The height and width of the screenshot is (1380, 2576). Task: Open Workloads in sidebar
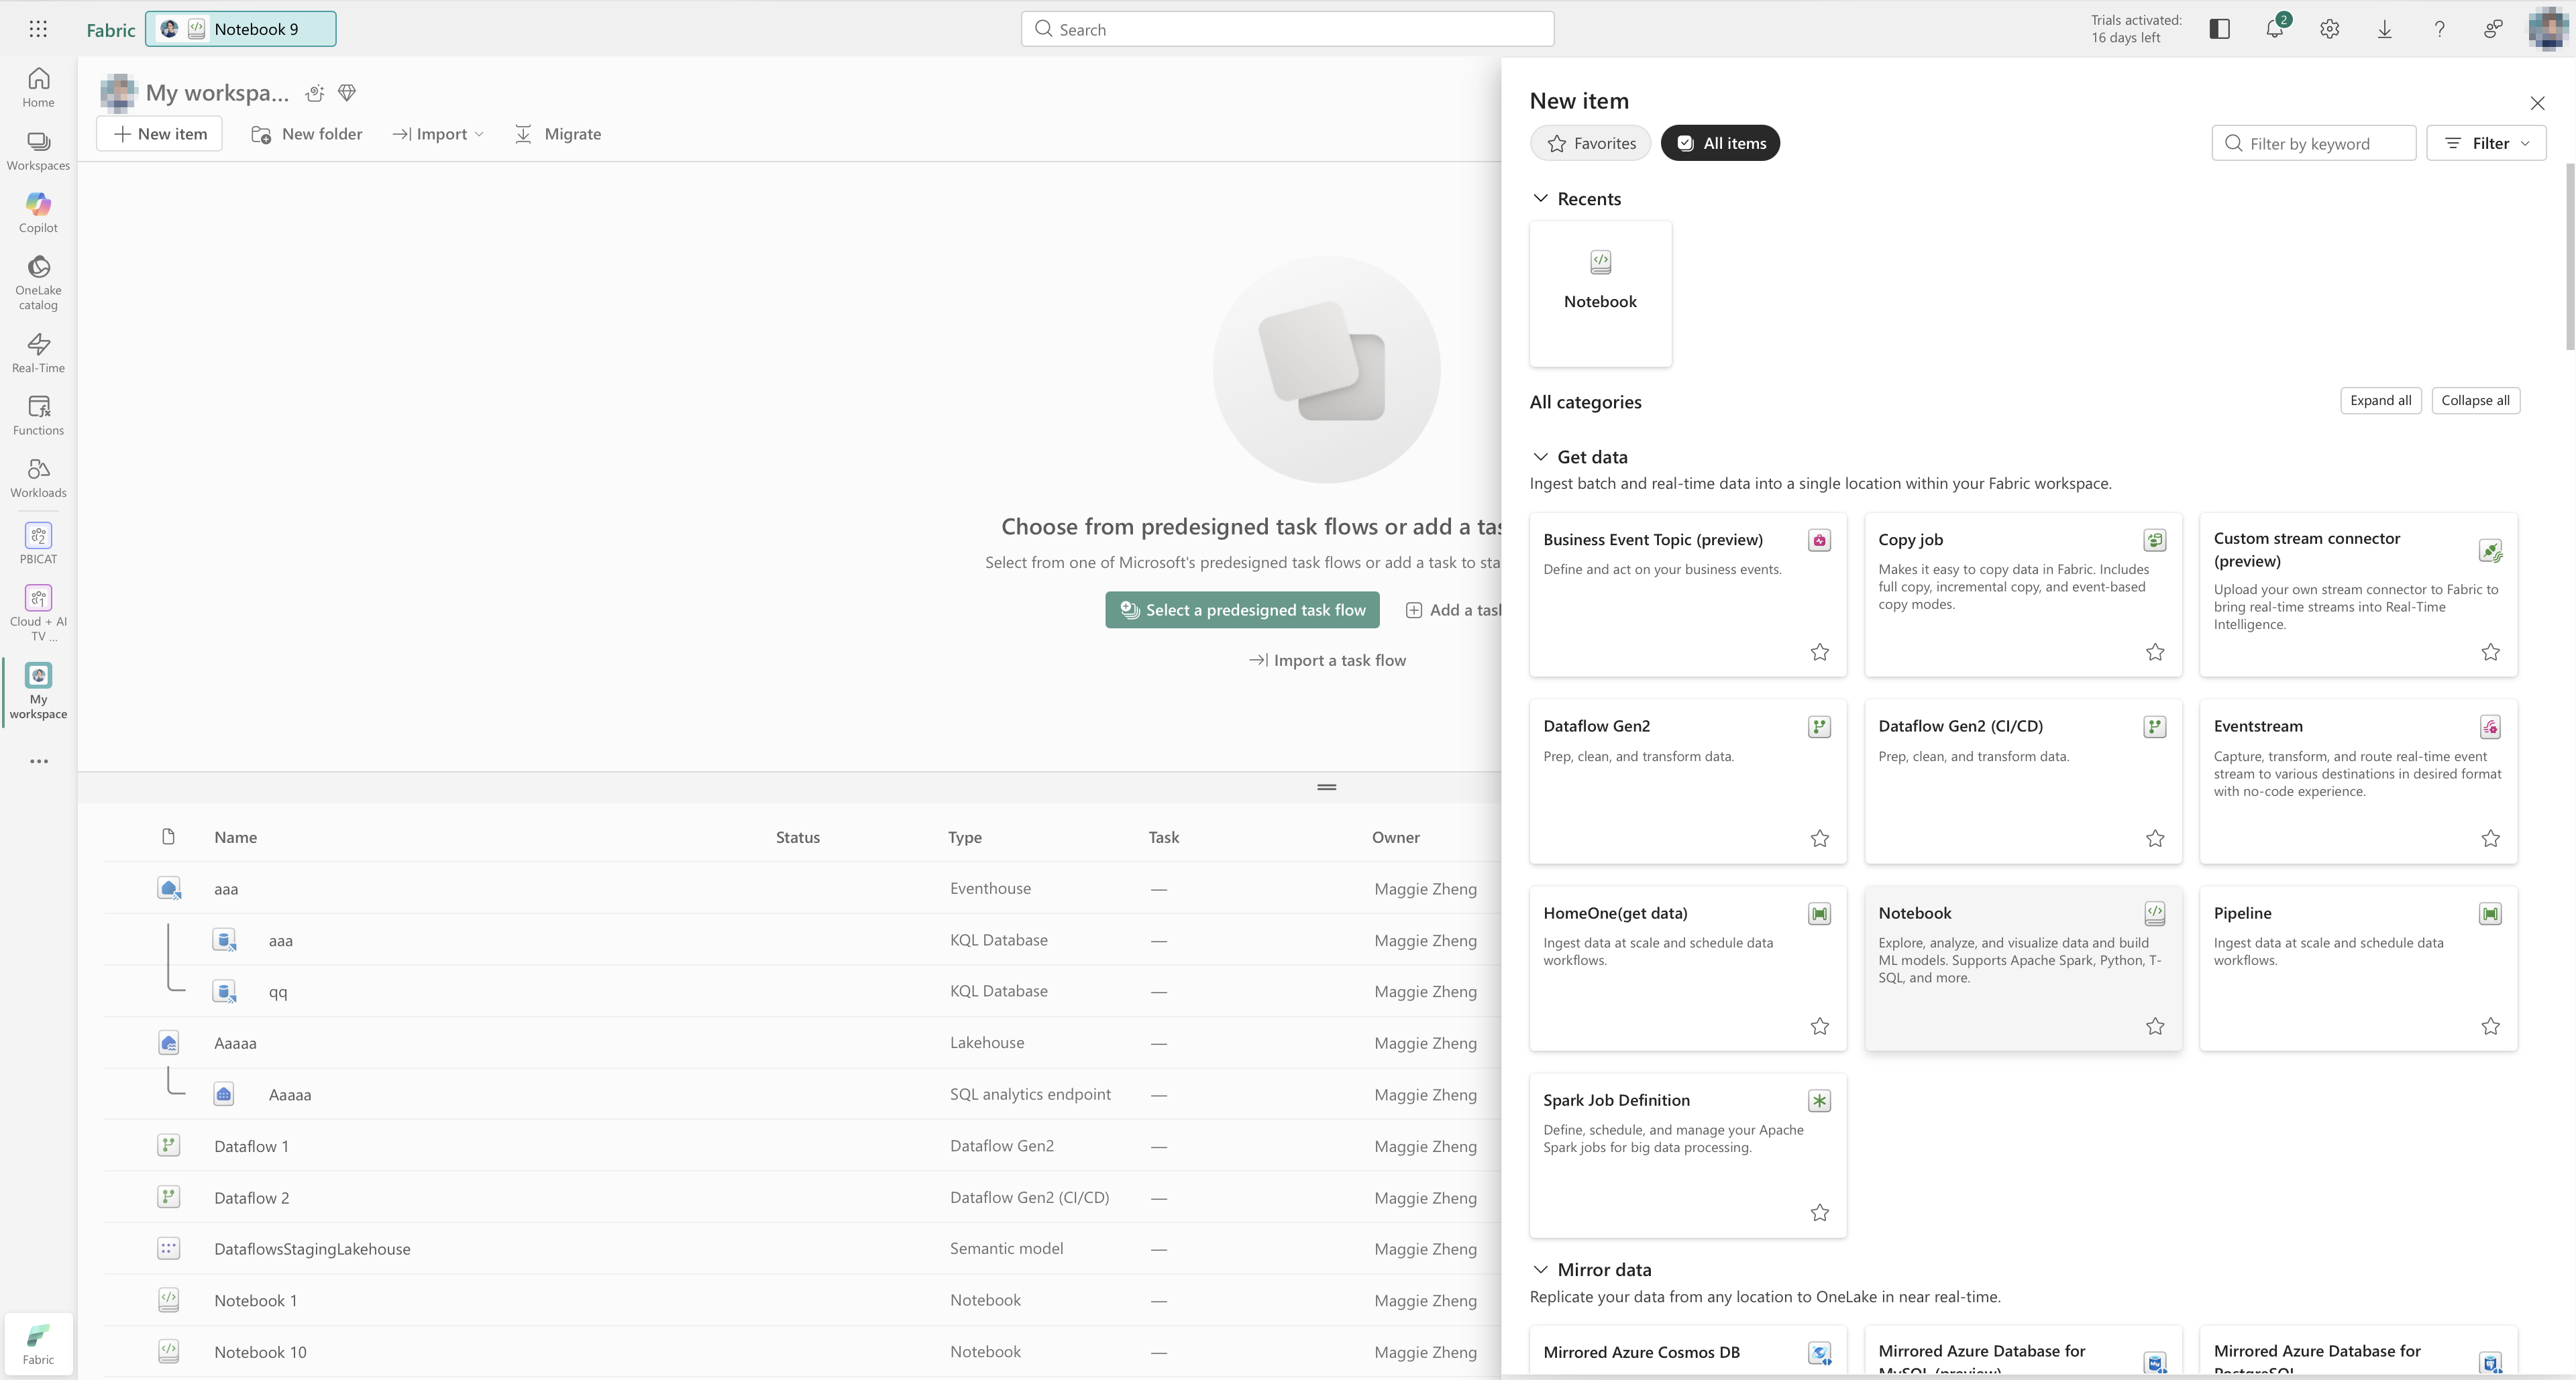point(38,477)
